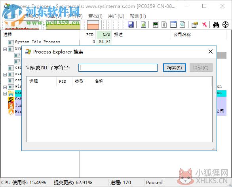Sort search results by 类型 column
Image resolution: width=232 pixels, height=187 pixels.
pyautogui.click(x=82, y=81)
